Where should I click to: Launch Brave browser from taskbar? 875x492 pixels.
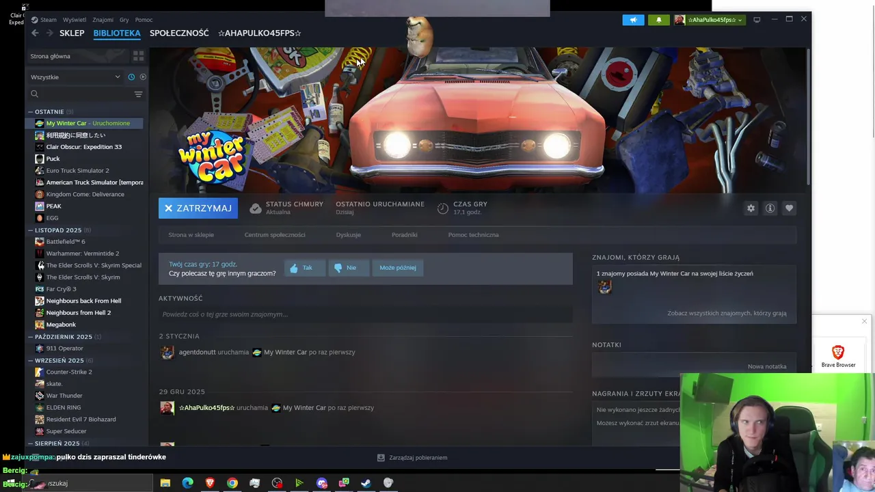coord(210,483)
